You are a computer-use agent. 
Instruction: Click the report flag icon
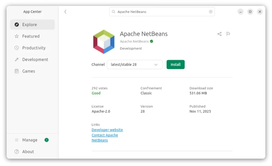228,34
